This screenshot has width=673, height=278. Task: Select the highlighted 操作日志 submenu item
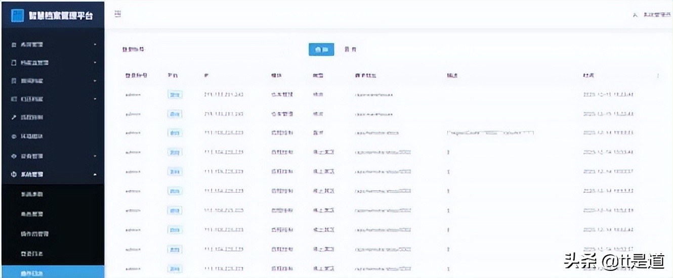click(53, 272)
